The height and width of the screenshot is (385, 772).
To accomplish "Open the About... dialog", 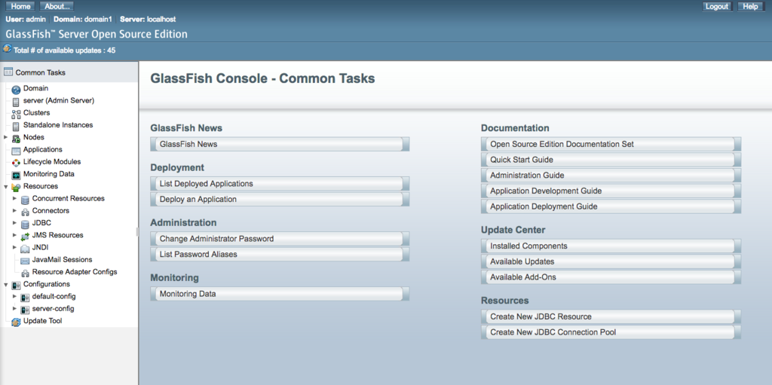I will (x=57, y=6).
